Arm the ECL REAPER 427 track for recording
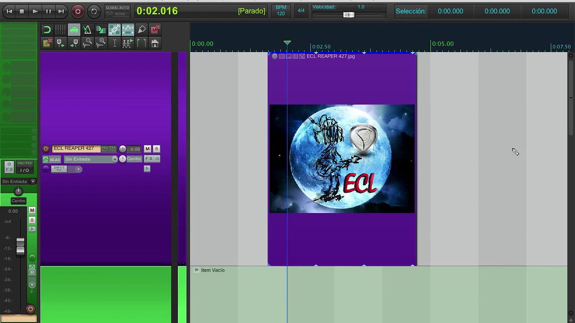This screenshot has height=323, width=575. tap(46, 149)
